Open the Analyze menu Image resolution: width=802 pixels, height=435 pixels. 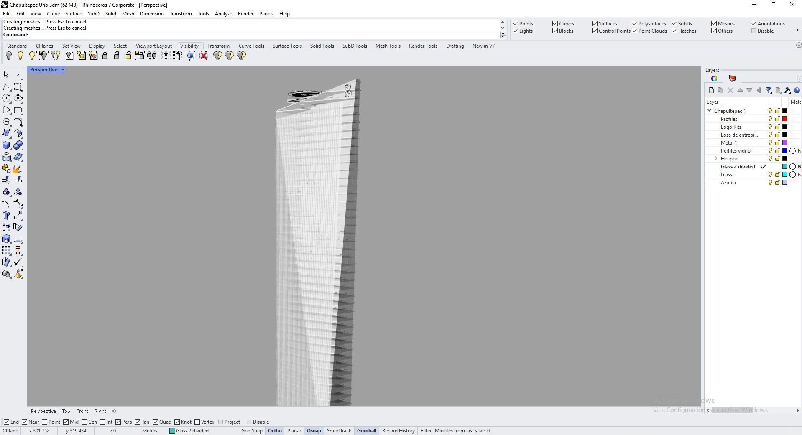coord(223,14)
